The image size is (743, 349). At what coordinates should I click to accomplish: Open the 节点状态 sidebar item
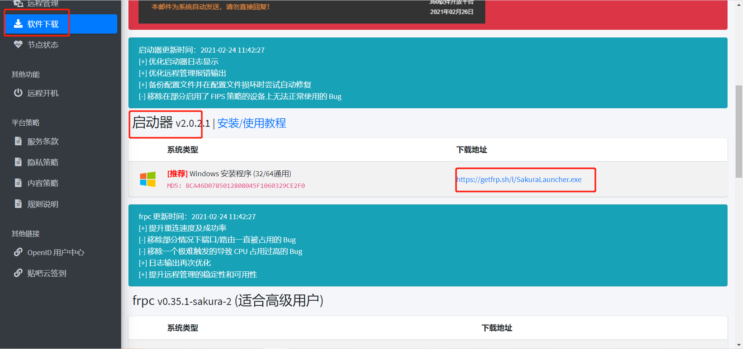pyautogui.click(x=61, y=45)
